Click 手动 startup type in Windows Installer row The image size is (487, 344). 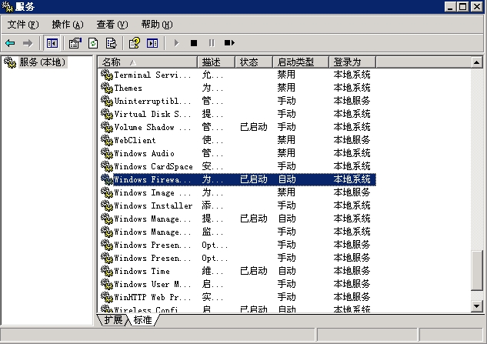286,205
